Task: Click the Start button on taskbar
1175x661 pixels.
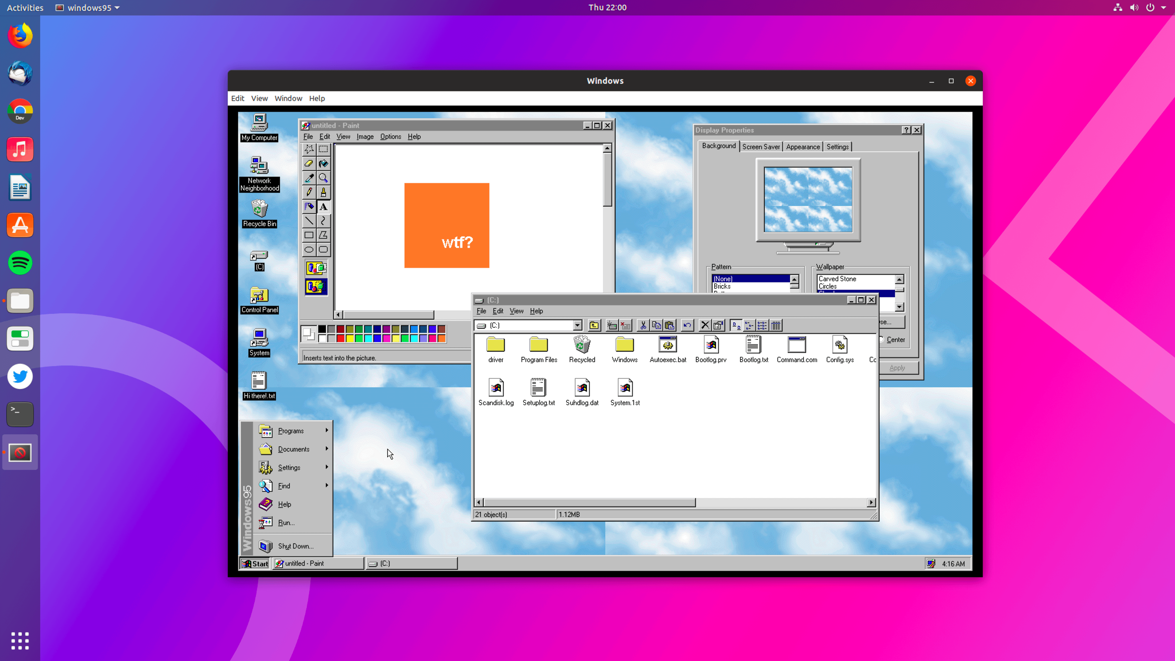Action: 255,563
